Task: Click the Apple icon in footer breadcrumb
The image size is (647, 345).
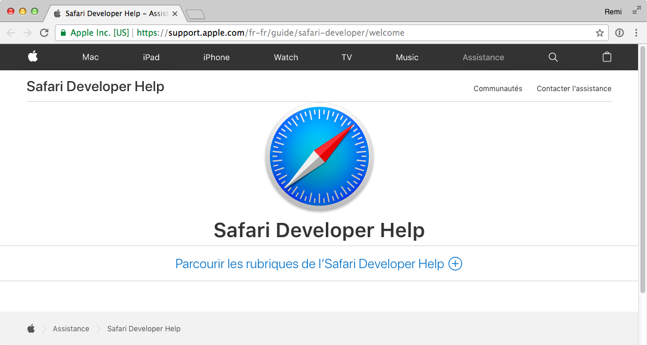Action: click(31, 328)
